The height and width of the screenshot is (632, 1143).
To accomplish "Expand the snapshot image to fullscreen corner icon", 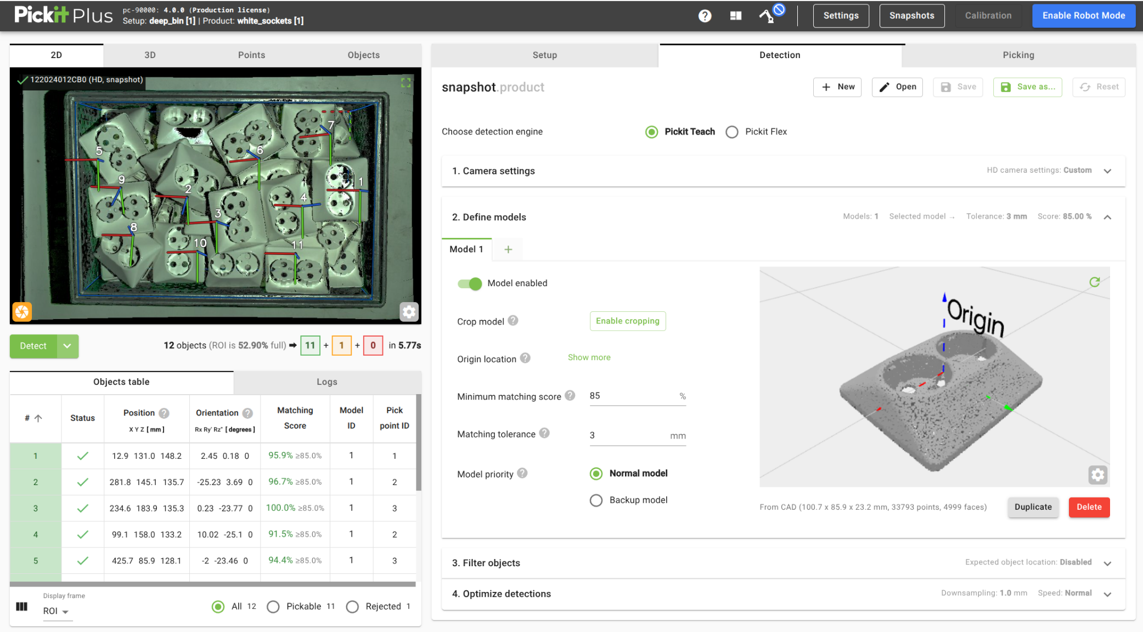I will click(x=406, y=82).
